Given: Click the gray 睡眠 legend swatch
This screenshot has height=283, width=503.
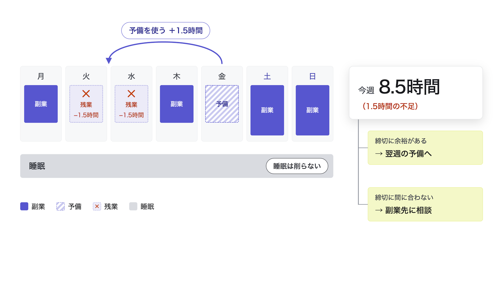Looking at the screenshot, I should (x=133, y=206).
